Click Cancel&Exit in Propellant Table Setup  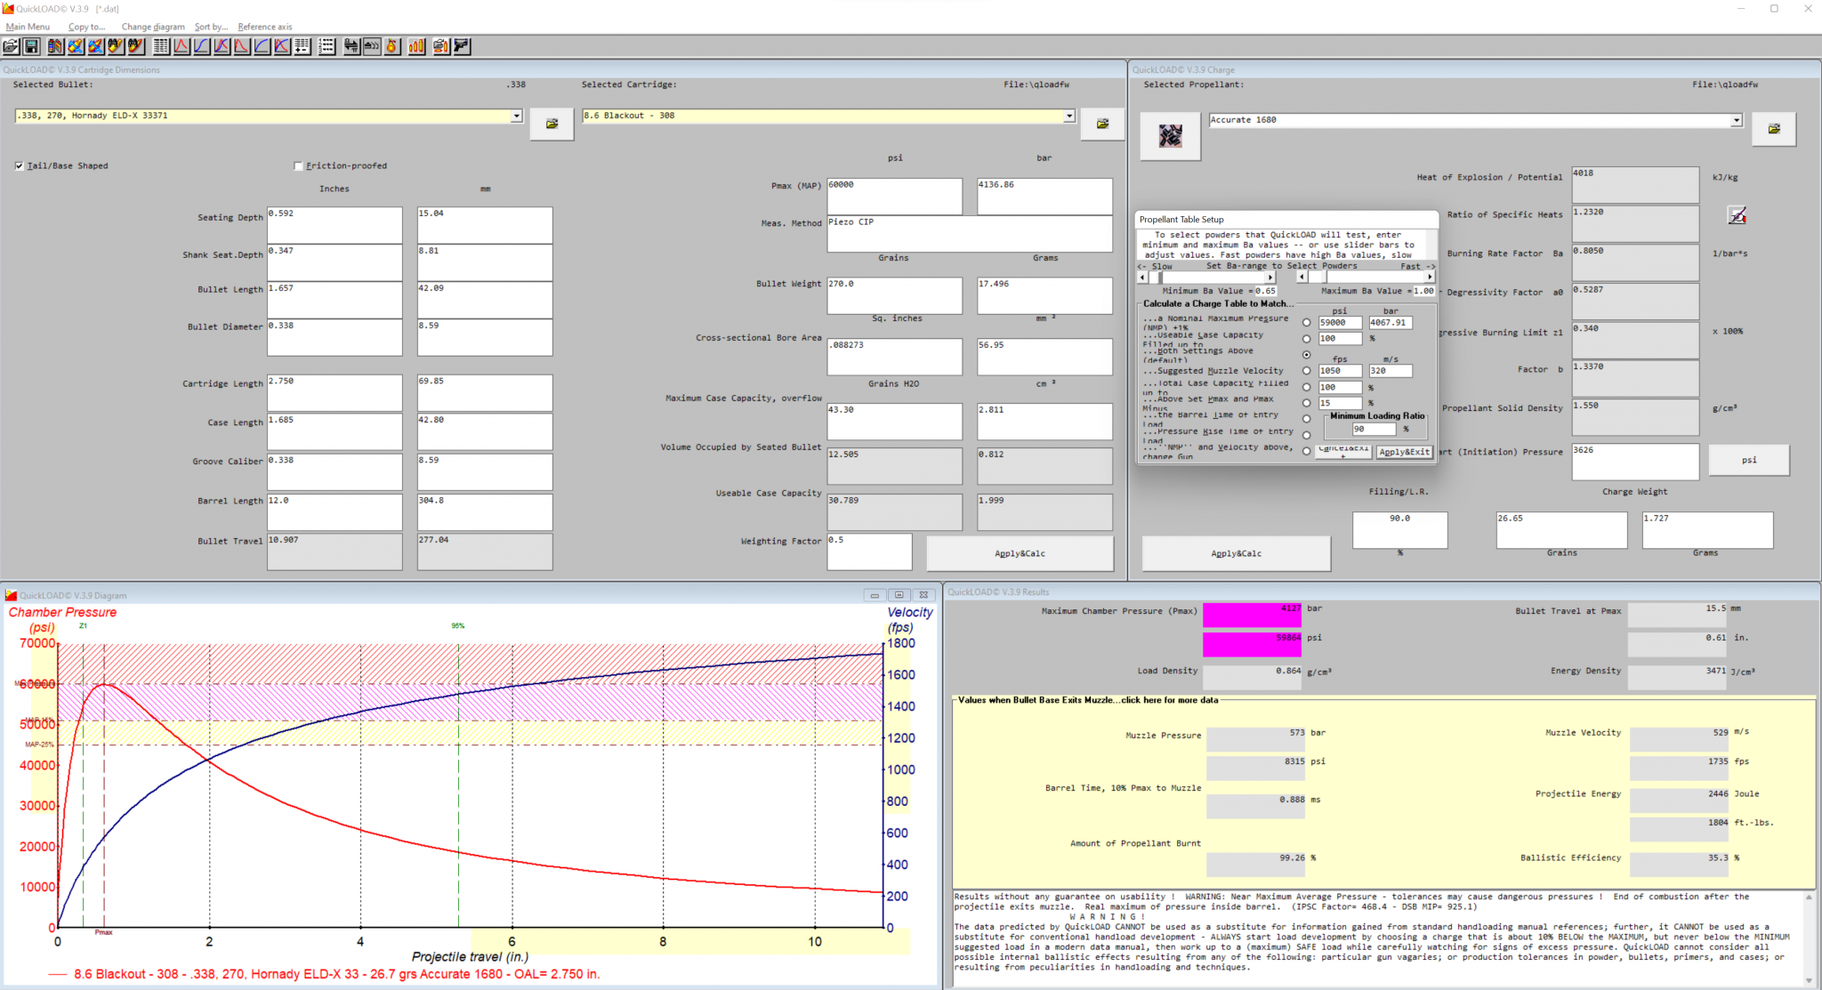[x=1343, y=452]
